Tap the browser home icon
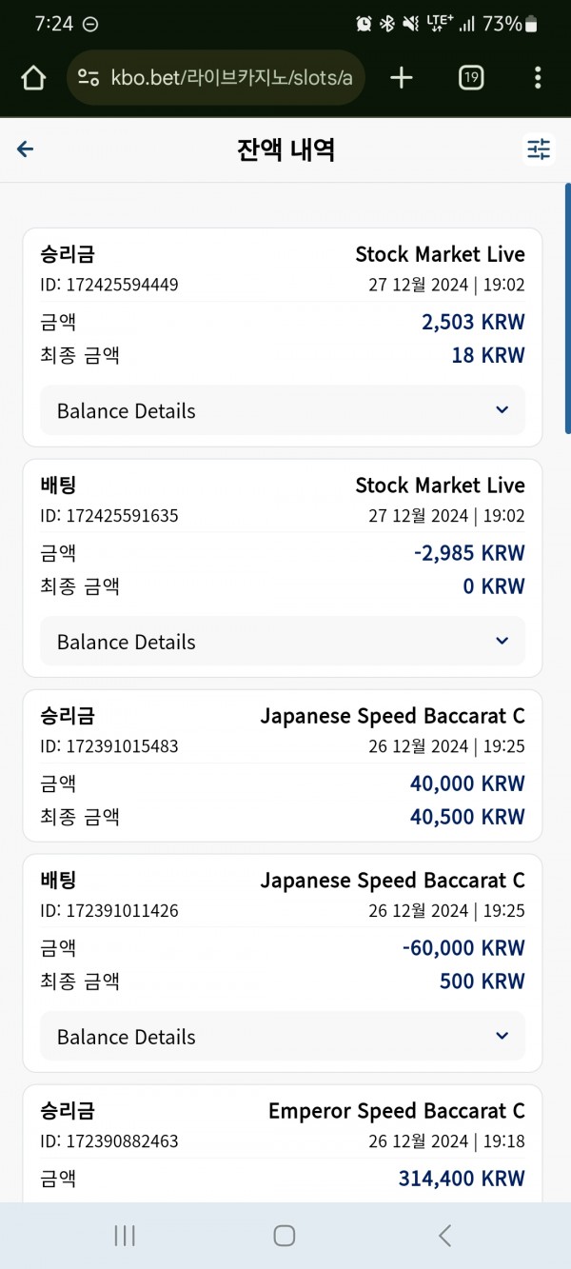Viewport: 571px width, 1269px height. (x=33, y=78)
